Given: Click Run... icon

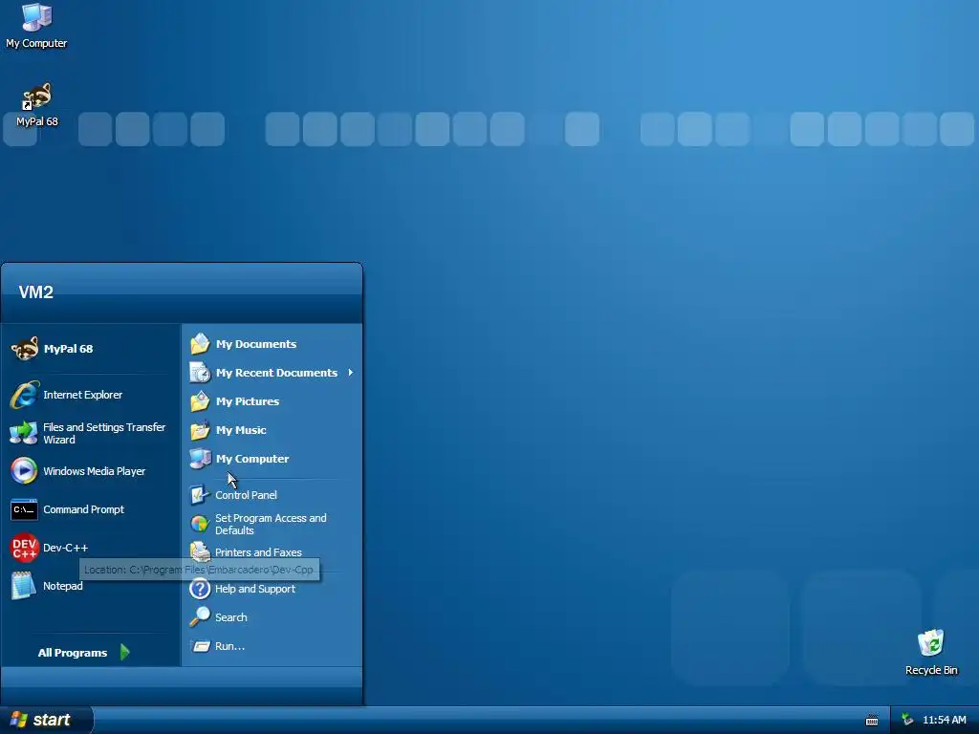Looking at the screenshot, I should 201,646.
